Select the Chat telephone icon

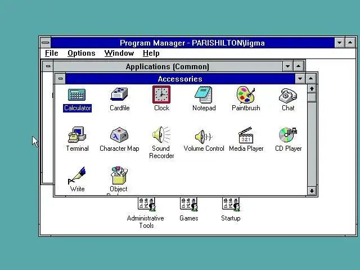coord(288,96)
